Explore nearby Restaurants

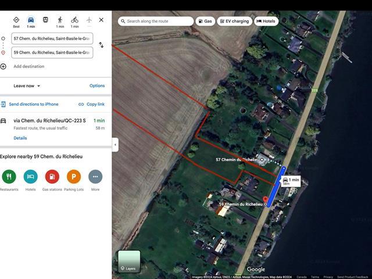click(9, 177)
